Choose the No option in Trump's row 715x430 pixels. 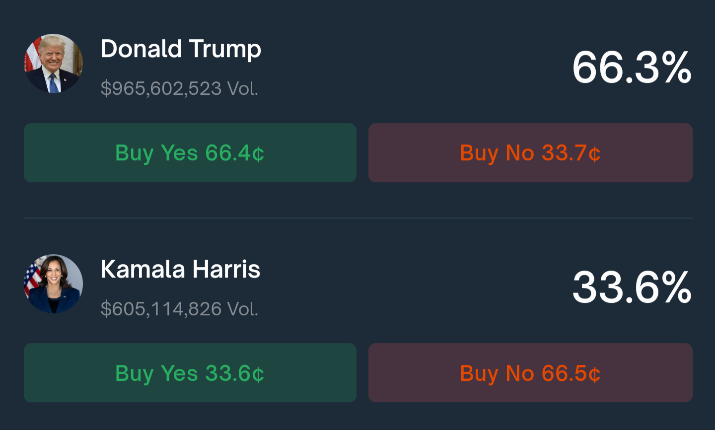tap(530, 153)
